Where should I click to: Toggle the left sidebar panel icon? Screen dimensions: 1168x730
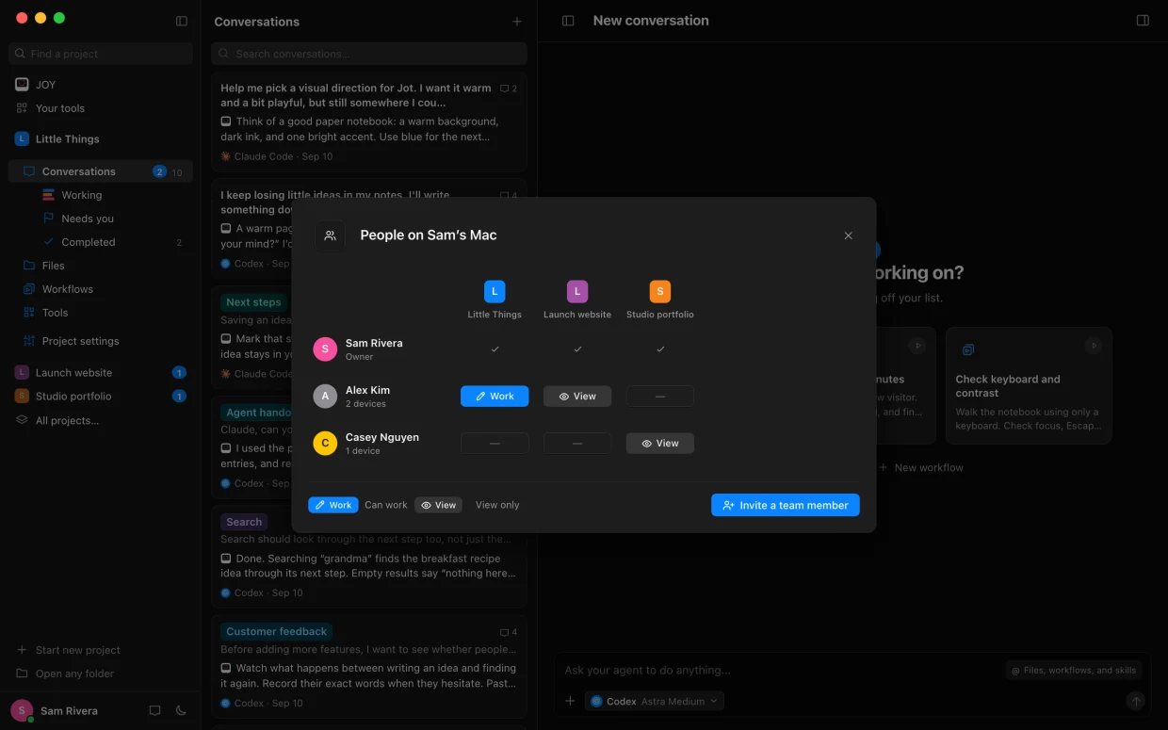pos(182,21)
